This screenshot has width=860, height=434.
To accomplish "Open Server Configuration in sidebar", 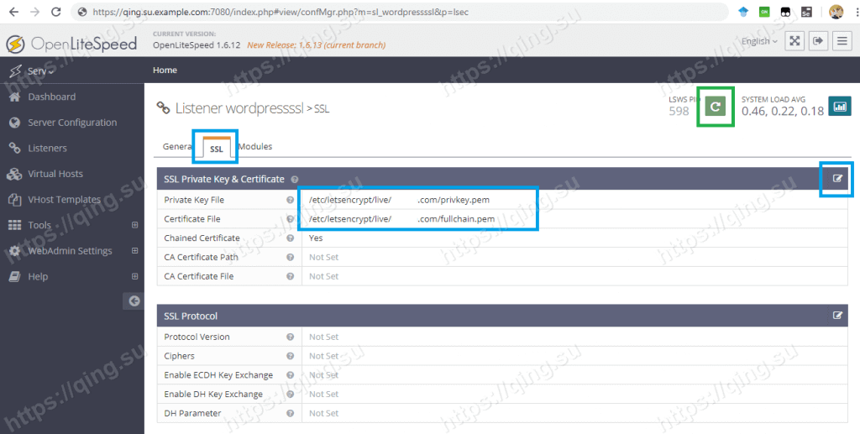I will pos(72,123).
